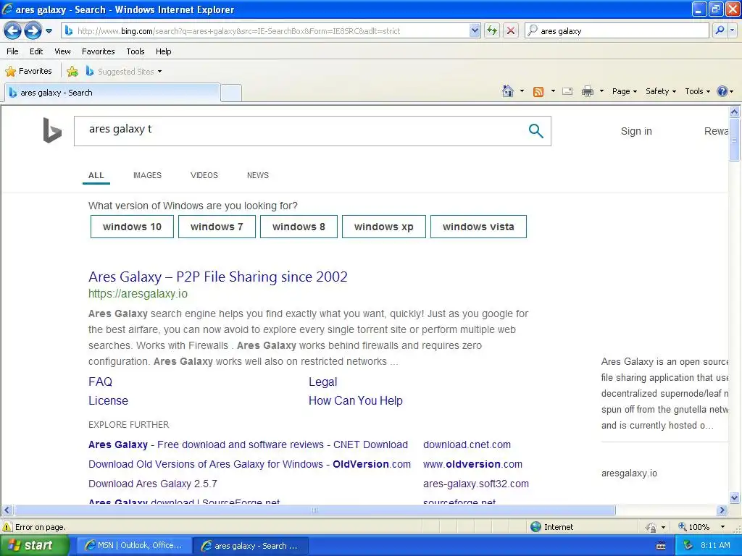
Task: Open the FAQ sublink
Action: pos(100,382)
